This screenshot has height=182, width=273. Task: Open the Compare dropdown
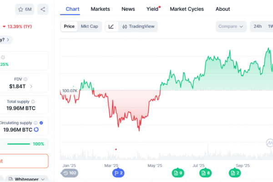[231, 26]
